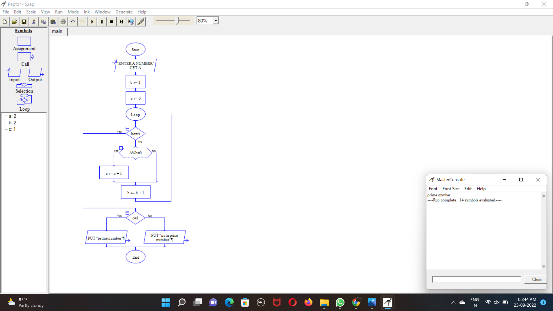This screenshot has width=553, height=311.
Task: Collapse the c=1 selection block
Action: [x=127, y=213]
